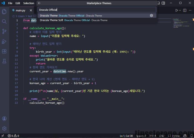Click the VS Code logo icon
The height and width of the screenshot is (138, 194).
[3, 3]
